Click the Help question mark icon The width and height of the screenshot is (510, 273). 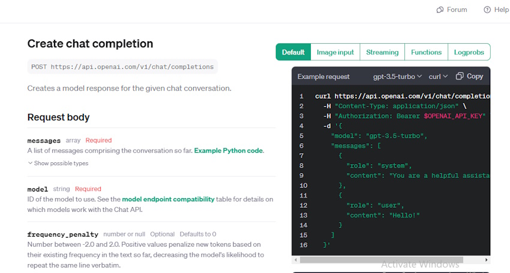[x=487, y=10]
